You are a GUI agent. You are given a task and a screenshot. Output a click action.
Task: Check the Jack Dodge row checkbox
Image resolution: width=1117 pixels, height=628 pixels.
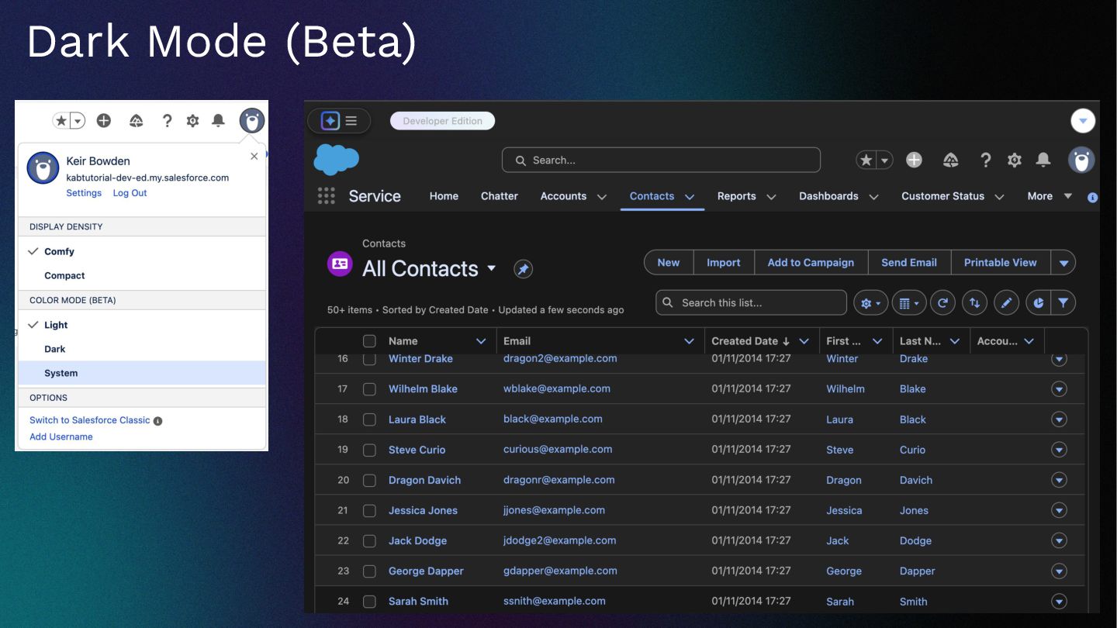click(369, 540)
